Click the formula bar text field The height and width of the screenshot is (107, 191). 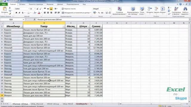113,20
